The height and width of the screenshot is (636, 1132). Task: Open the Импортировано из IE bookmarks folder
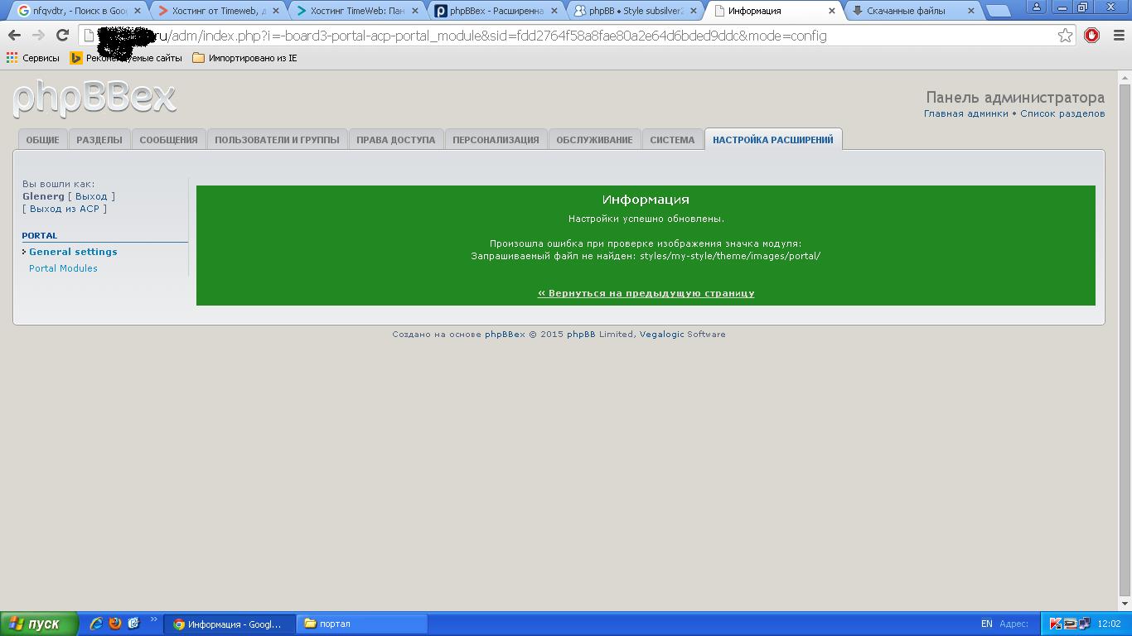click(x=244, y=58)
